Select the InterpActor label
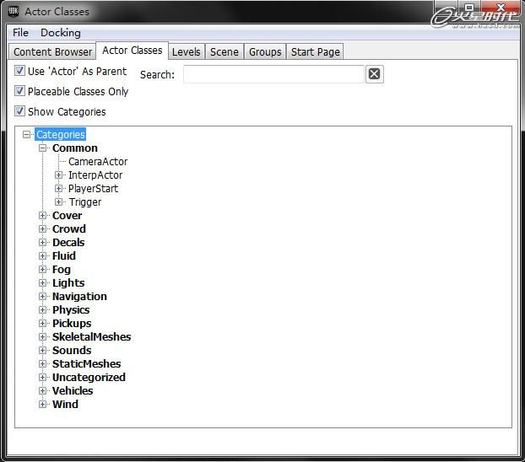 [x=95, y=175]
